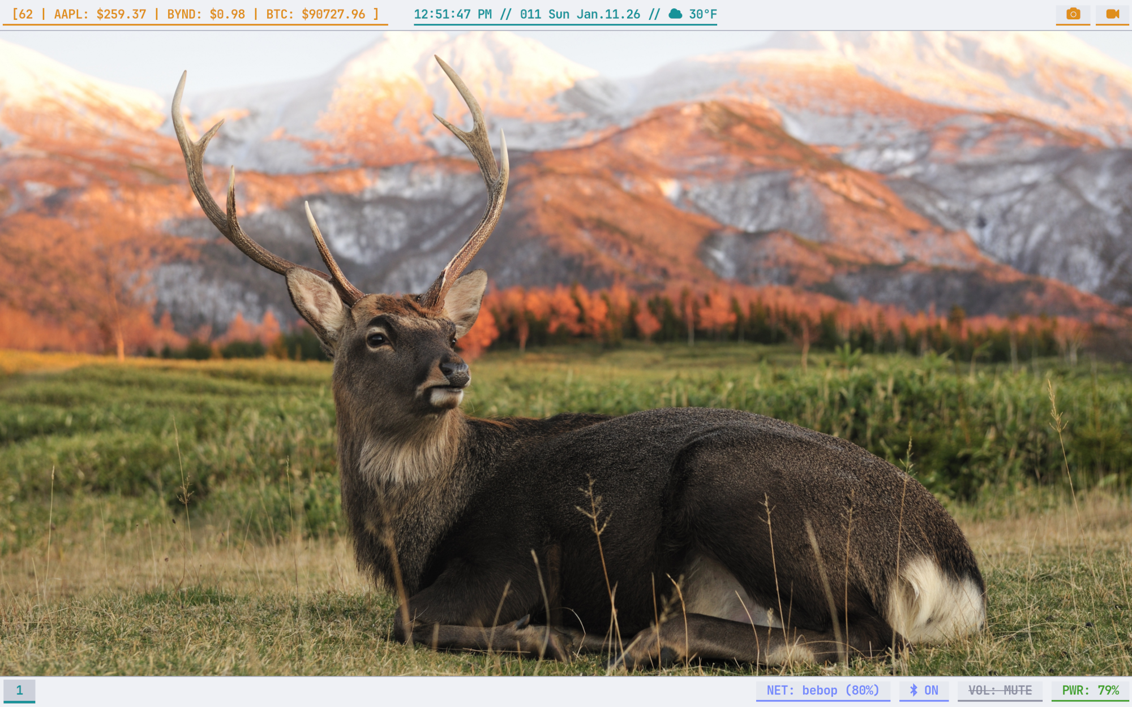Click the 011 day-of-year number
Screen dimensions: 1132x707
click(530, 14)
